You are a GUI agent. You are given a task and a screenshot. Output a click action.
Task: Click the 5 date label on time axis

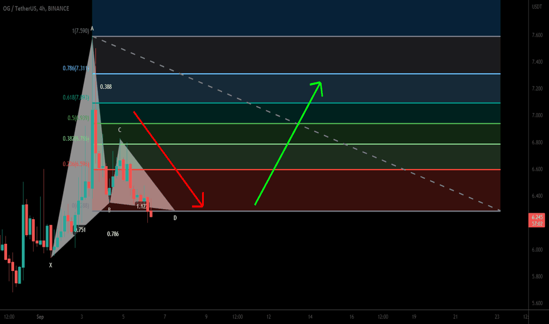coord(123,317)
